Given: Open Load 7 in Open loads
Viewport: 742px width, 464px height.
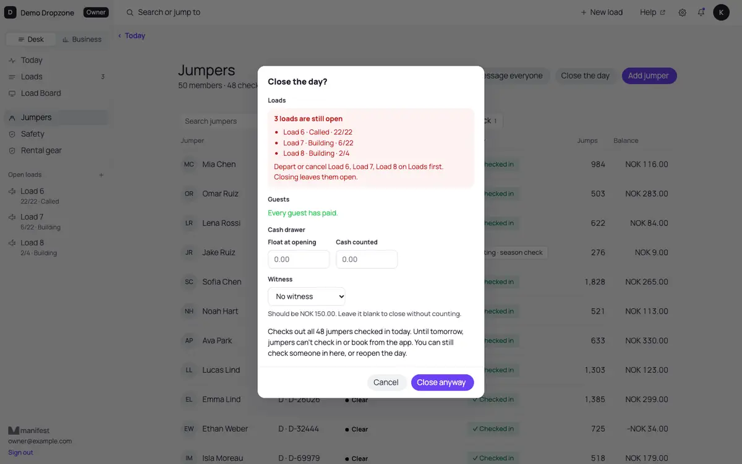Looking at the screenshot, I should [x=56, y=221].
